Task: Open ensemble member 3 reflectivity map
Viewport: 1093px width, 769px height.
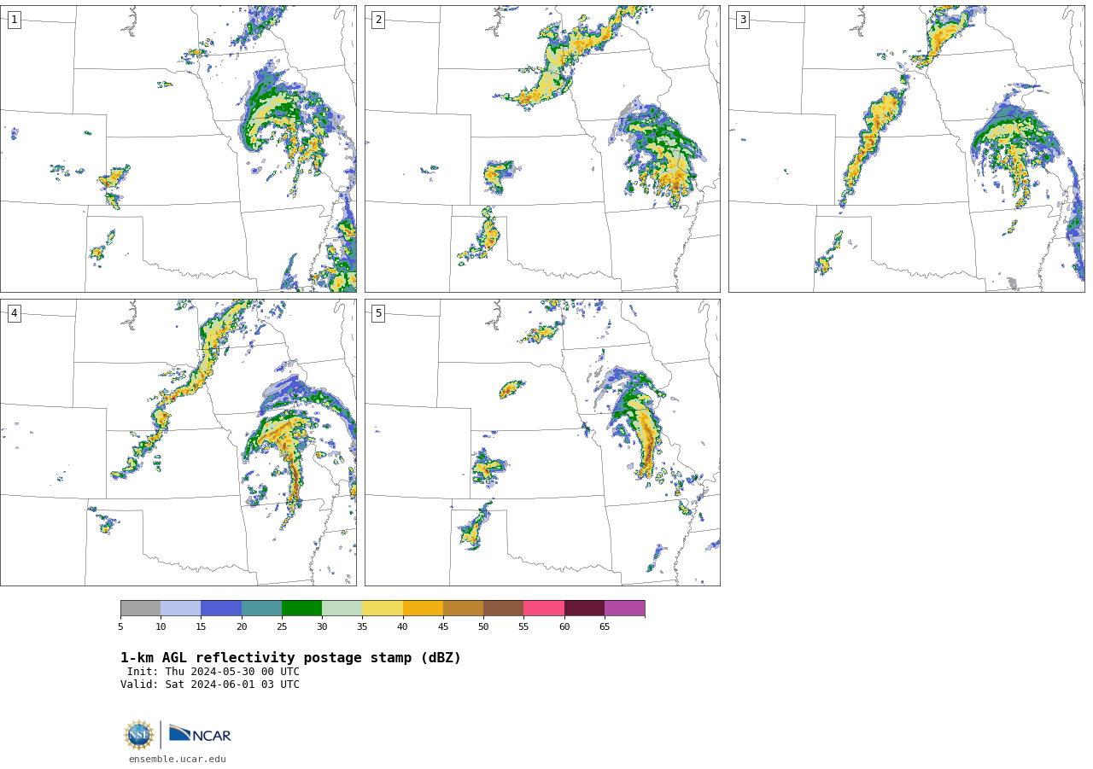Action: click(x=906, y=149)
